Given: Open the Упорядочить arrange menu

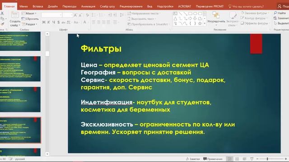Looking at the screenshot, I should click(216, 18).
